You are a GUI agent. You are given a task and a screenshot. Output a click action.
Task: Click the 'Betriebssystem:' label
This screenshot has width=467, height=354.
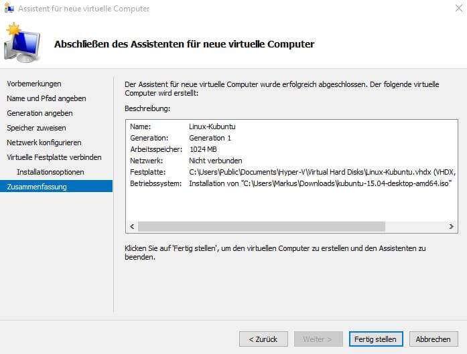click(155, 183)
